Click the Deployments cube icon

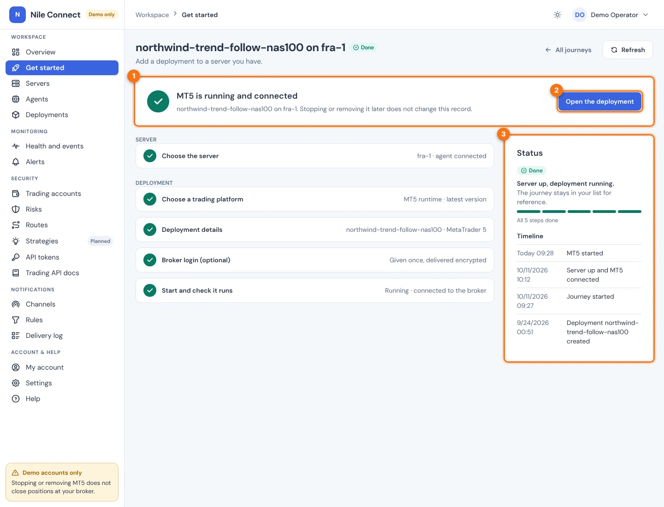click(x=16, y=115)
